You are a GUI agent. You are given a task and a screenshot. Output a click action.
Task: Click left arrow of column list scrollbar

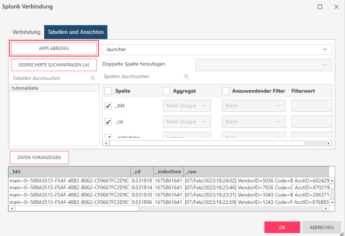105,142
